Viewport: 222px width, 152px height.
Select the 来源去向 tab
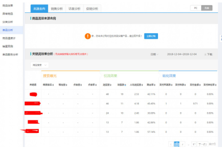pyautogui.click(x=39, y=9)
